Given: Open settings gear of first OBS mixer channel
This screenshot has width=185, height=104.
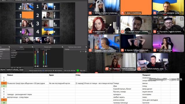Looking at the screenshot, I should [x=35, y=66].
